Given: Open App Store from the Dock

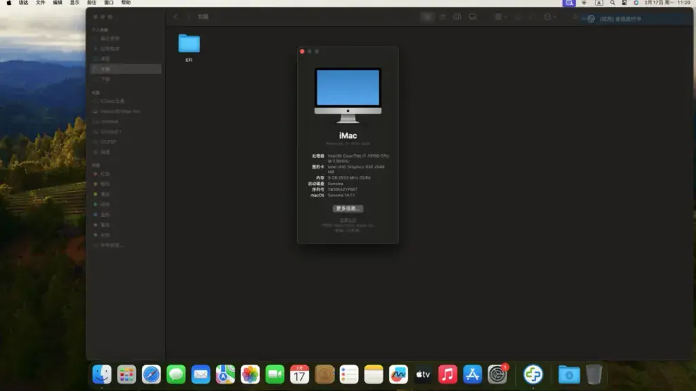Looking at the screenshot, I should point(472,374).
